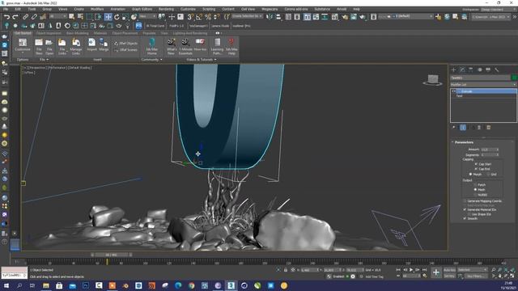The width and height of the screenshot is (518, 291).
Task: Click the Redo arrow icon
Action: 15,16
